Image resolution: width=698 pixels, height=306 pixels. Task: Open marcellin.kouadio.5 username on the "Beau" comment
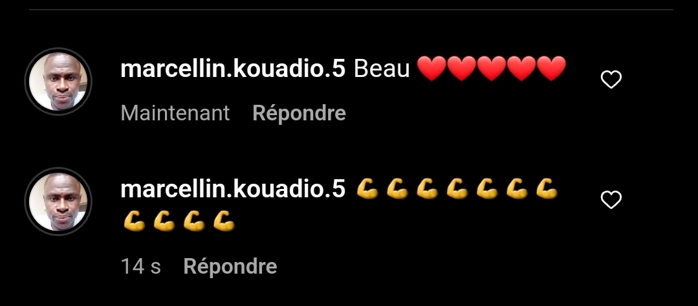tap(233, 69)
